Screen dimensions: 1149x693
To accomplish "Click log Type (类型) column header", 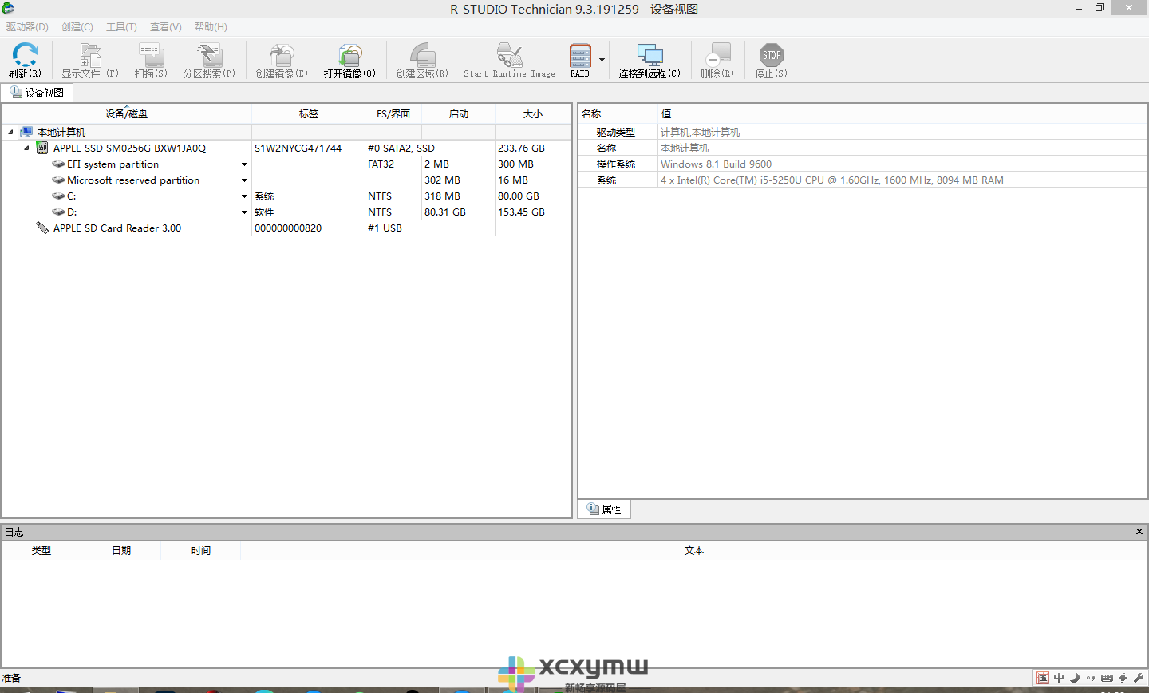I will coord(41,550).
